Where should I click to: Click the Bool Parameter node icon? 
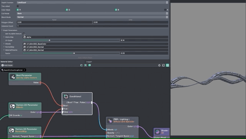(x=13, y=77)
